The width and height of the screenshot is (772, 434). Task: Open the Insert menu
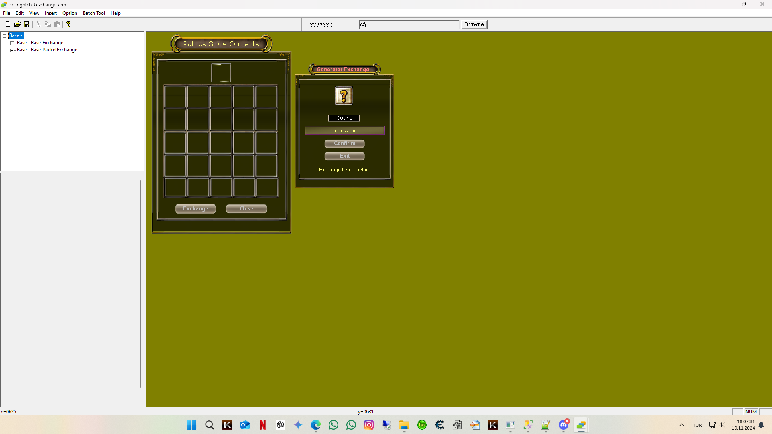click(x=50, y=13)
